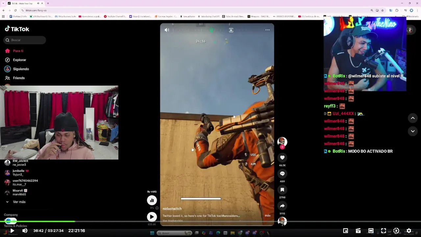Image resolution: width=421 pixels, height=237 pixels.
Task: Open junibelle account profile
Action: 20,172
